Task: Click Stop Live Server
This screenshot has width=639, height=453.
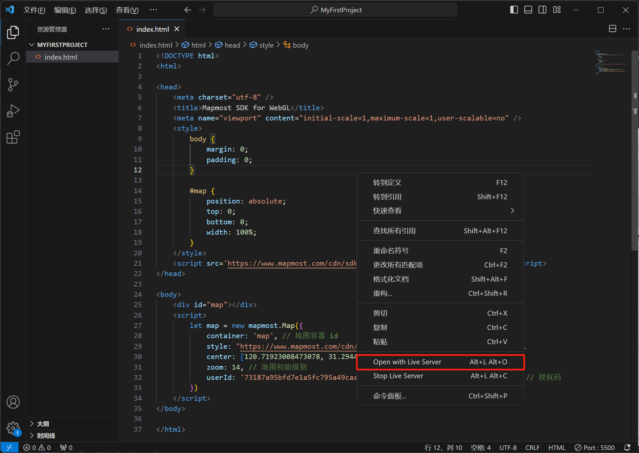Action: (x=440, y=376)
